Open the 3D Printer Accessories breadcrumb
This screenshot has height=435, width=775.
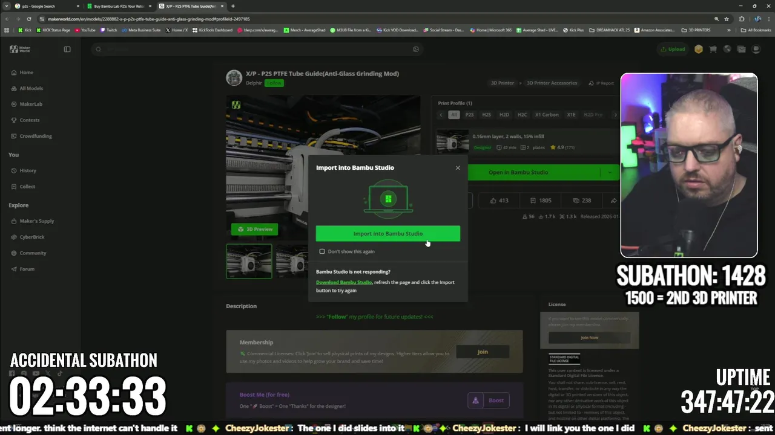pos(552,83)
